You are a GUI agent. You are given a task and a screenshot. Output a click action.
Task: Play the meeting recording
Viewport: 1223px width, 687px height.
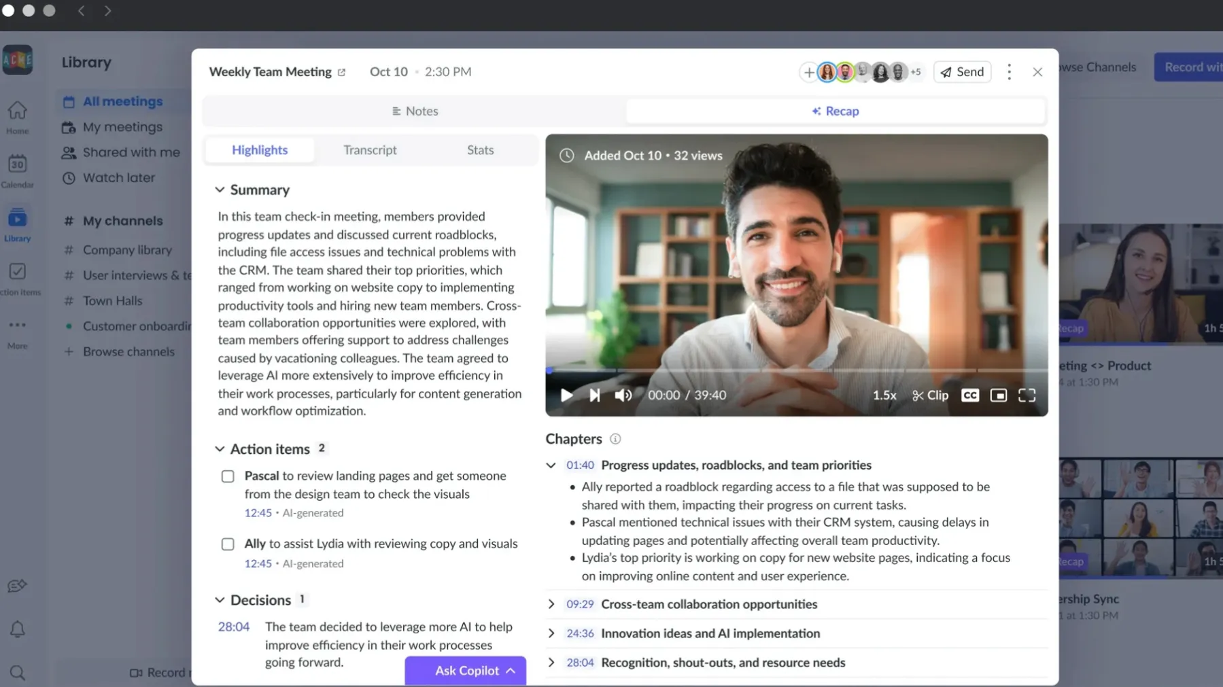pos(566,395)
